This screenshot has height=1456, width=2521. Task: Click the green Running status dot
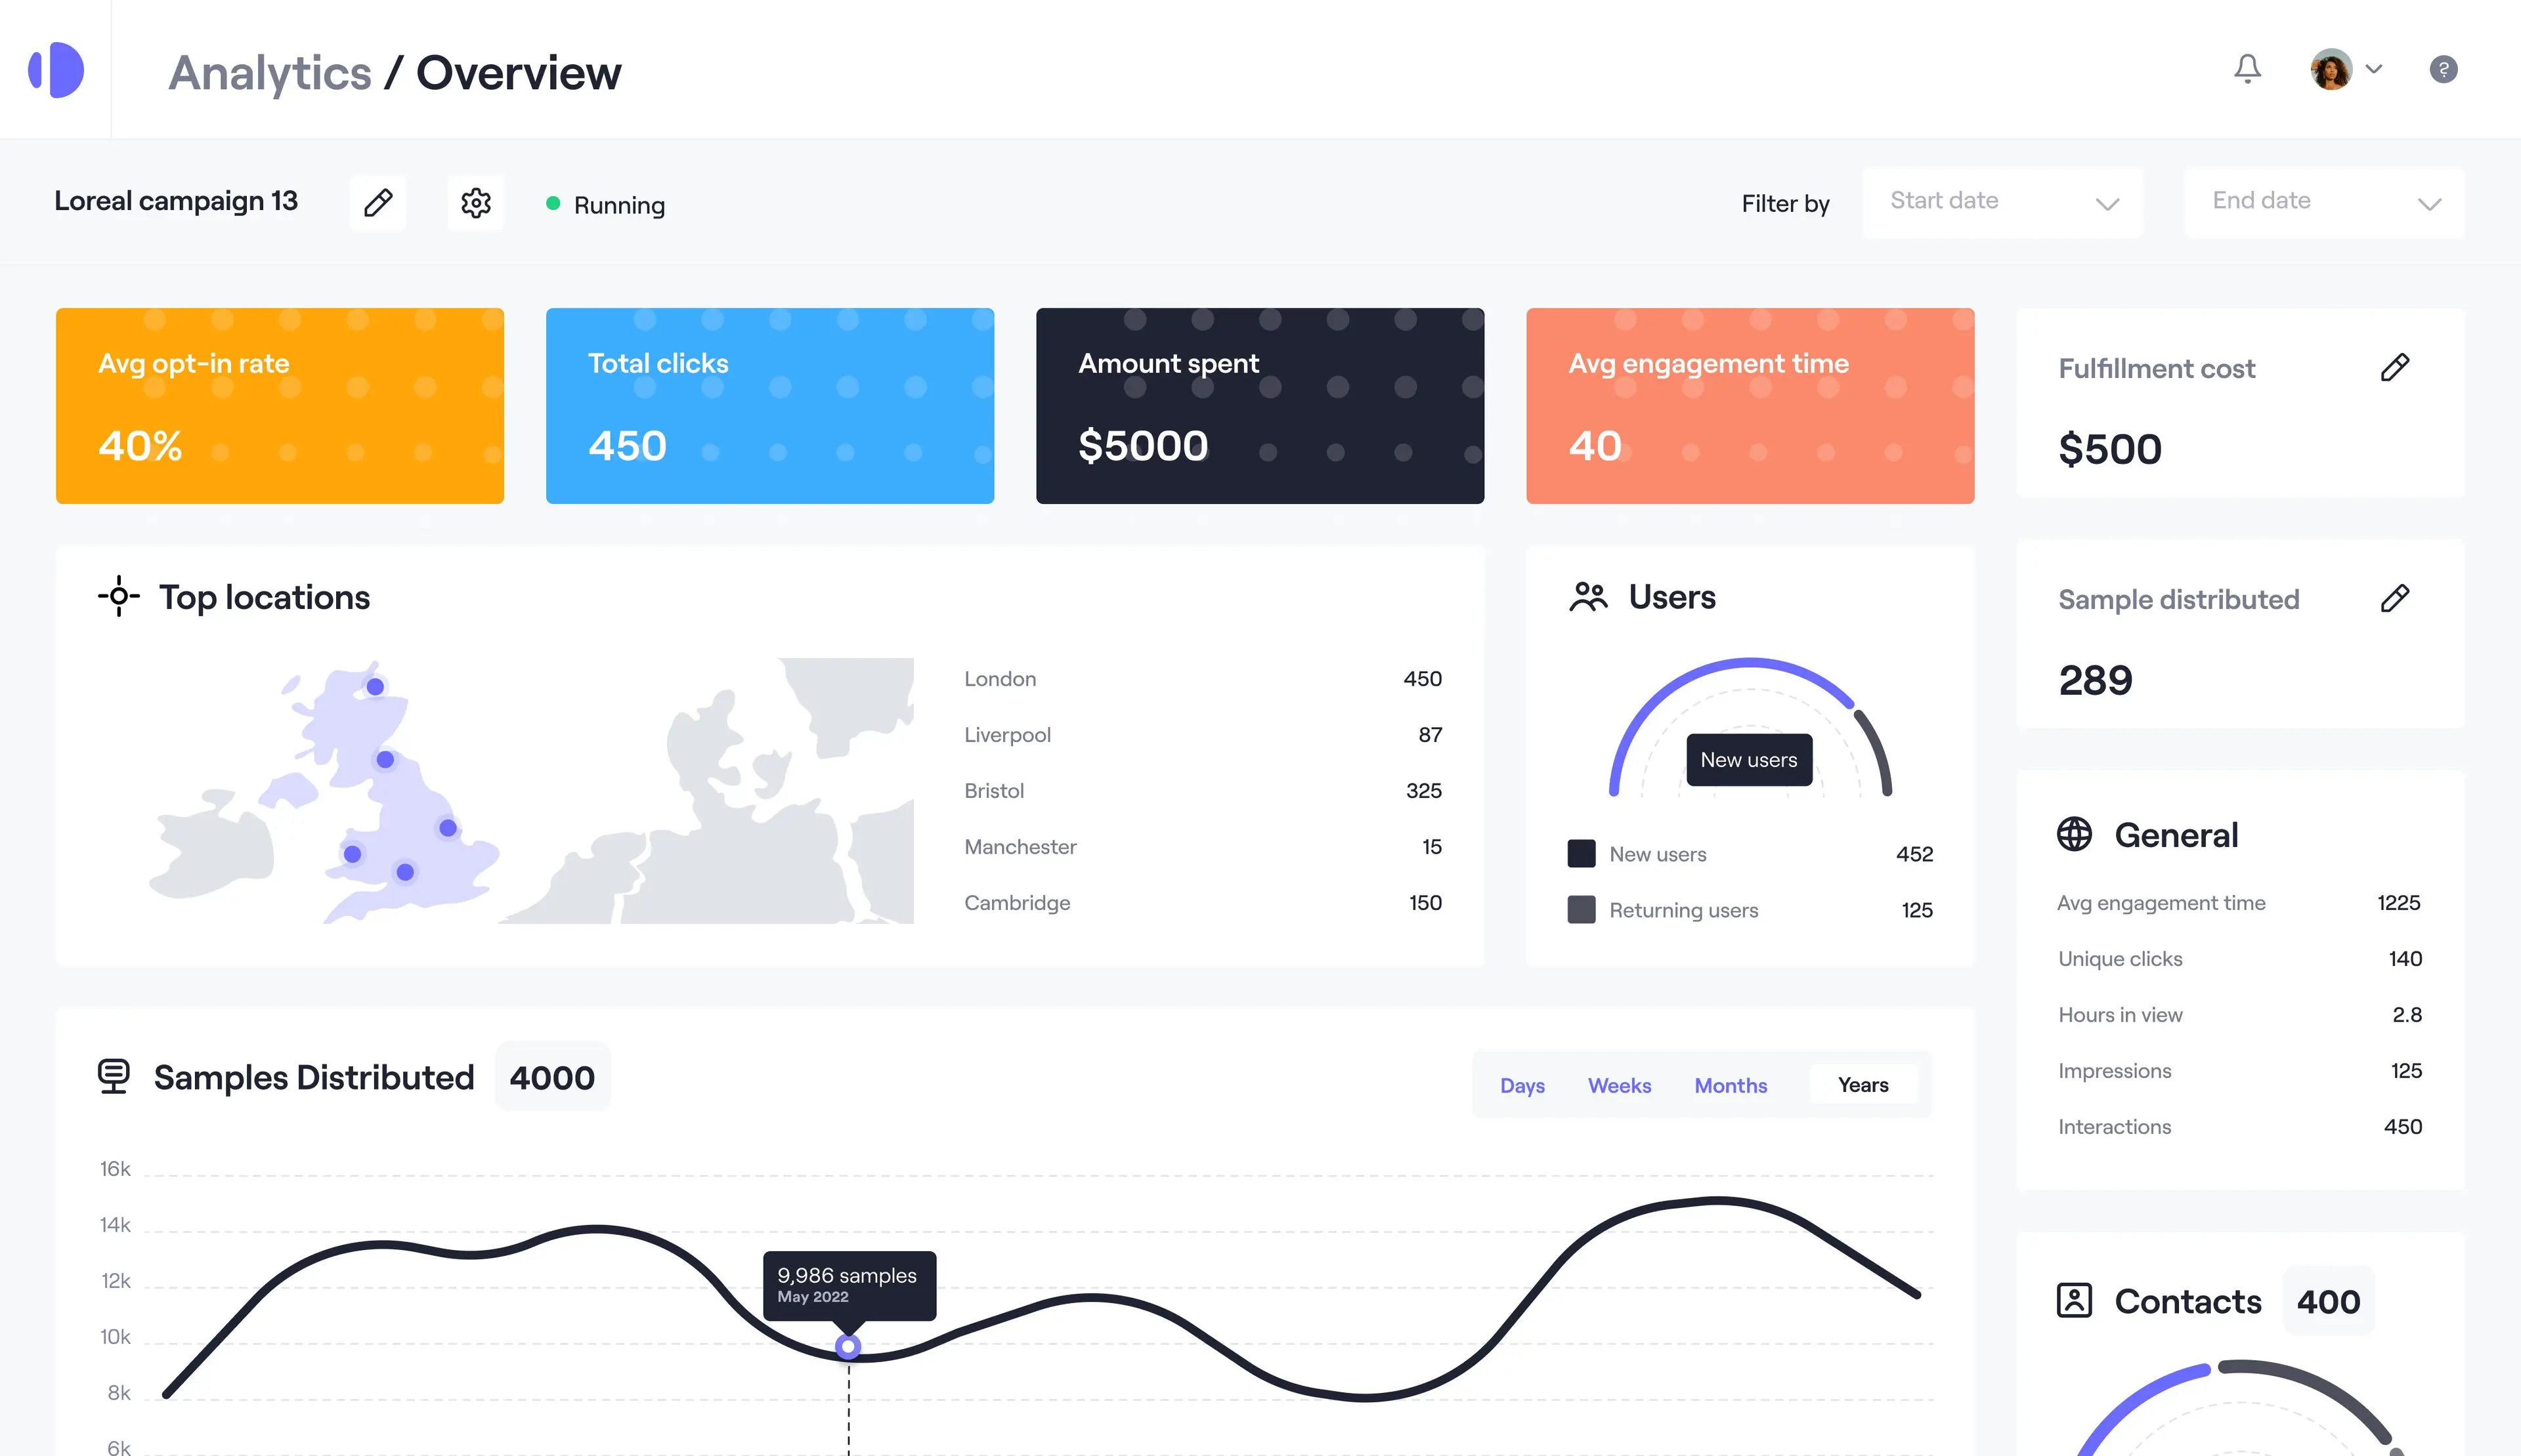[553, 203]
